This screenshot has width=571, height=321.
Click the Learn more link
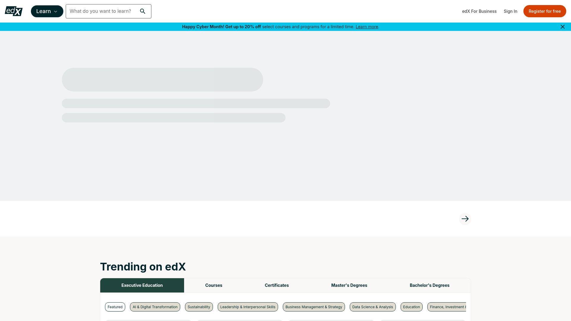tap(367, 27)
